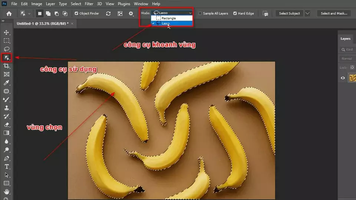Choose Lasso in Mode list
Screen dimensions: 356x200
click(x=172, y=23)
